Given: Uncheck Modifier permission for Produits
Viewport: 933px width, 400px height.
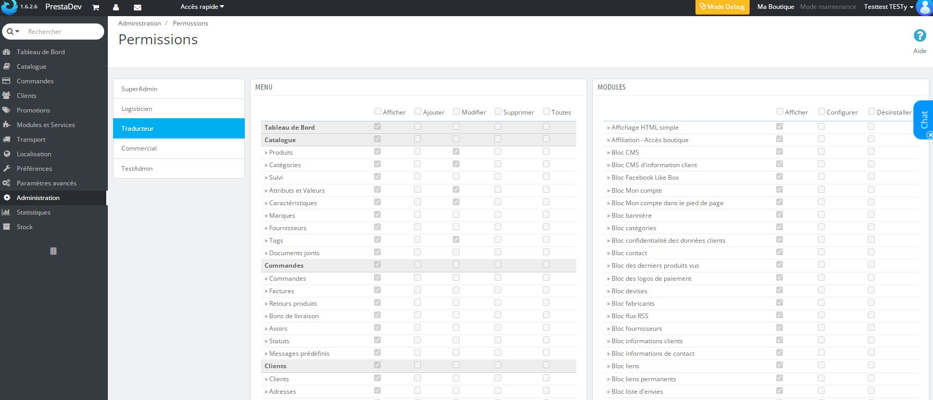Looking at the screenshot, I should [x=456, y=152].
